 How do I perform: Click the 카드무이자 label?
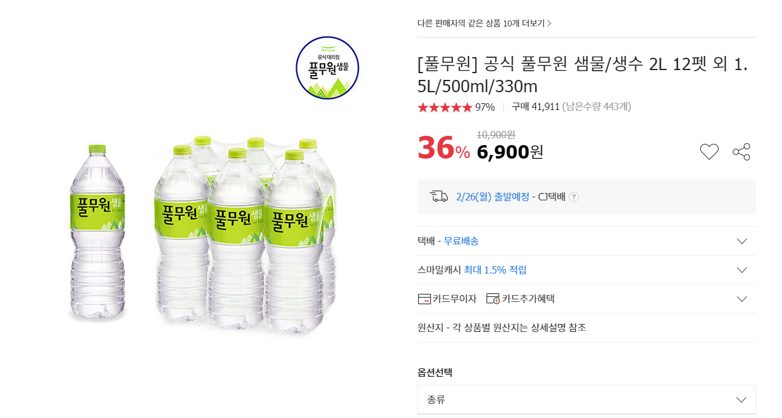pos(454,299)
